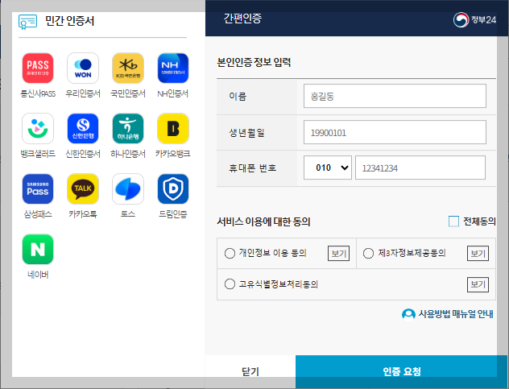This screenshot has width=509, height=389.
Task: Pick the 카카오뱅크 icon
Action: click(173, 129)
